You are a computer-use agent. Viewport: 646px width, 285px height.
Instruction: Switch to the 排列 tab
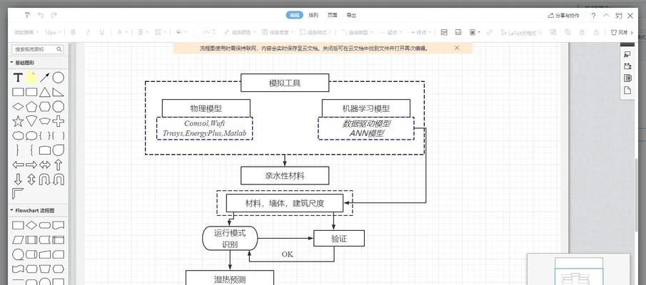313,15
